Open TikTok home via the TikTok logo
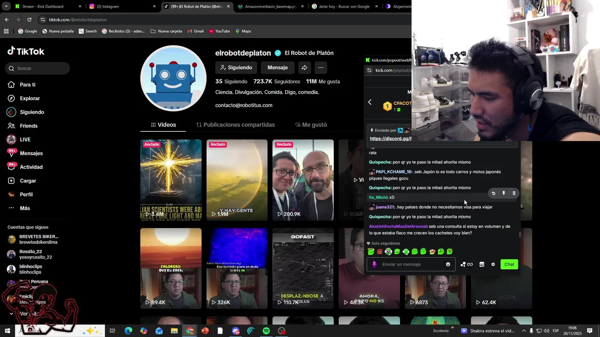This screenshot has height=337, width=600. (x=26, y=51)
